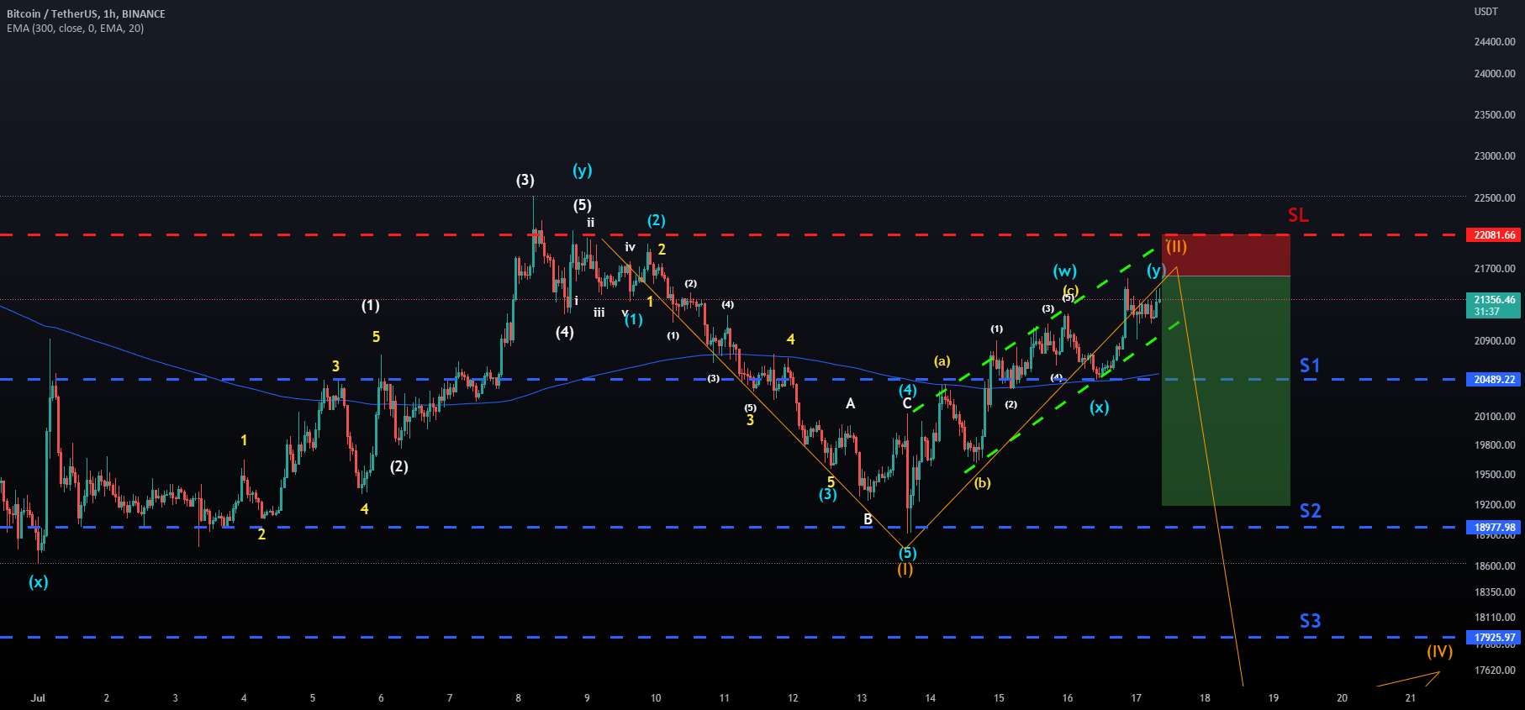Screen dimensions: 1525x710
Task: Click the orange (I) wave label
Action: click(905, 570)
